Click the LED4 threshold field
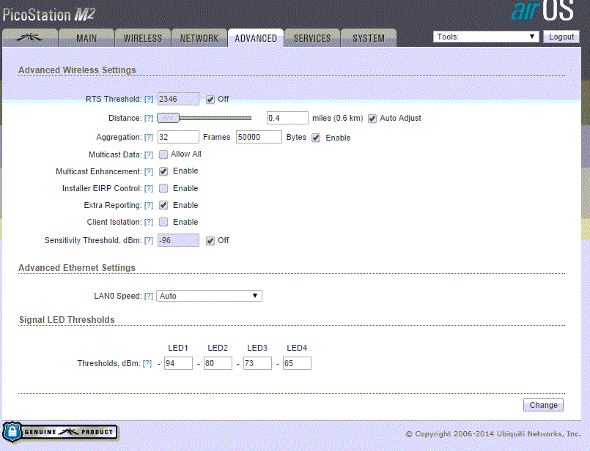The height and width of the screenshot is (451, 590). tap(297, 363)
